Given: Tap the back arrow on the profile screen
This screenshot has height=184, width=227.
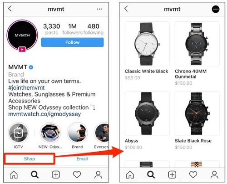Looking at the screenshot, I should [x=10, y=9].
